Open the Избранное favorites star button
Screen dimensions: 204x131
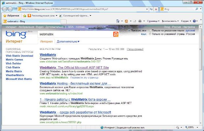[x=11, y=16]
